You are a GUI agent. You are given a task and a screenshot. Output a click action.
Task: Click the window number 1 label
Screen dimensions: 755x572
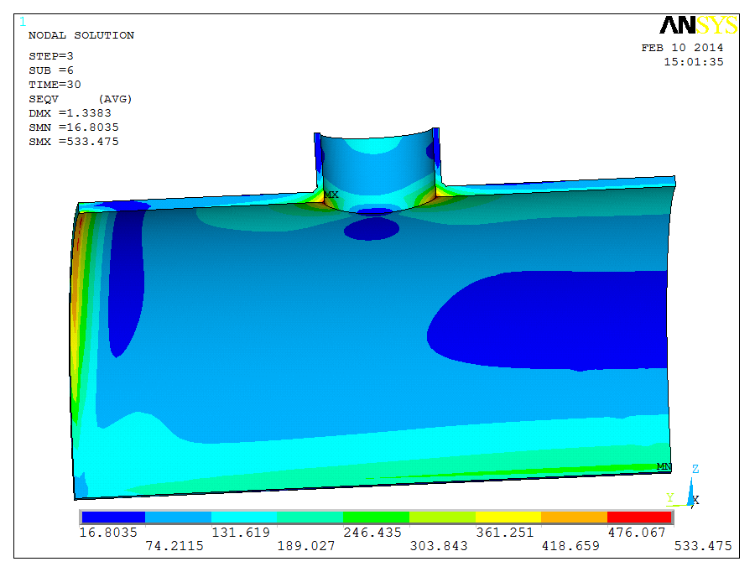point(22,22)
